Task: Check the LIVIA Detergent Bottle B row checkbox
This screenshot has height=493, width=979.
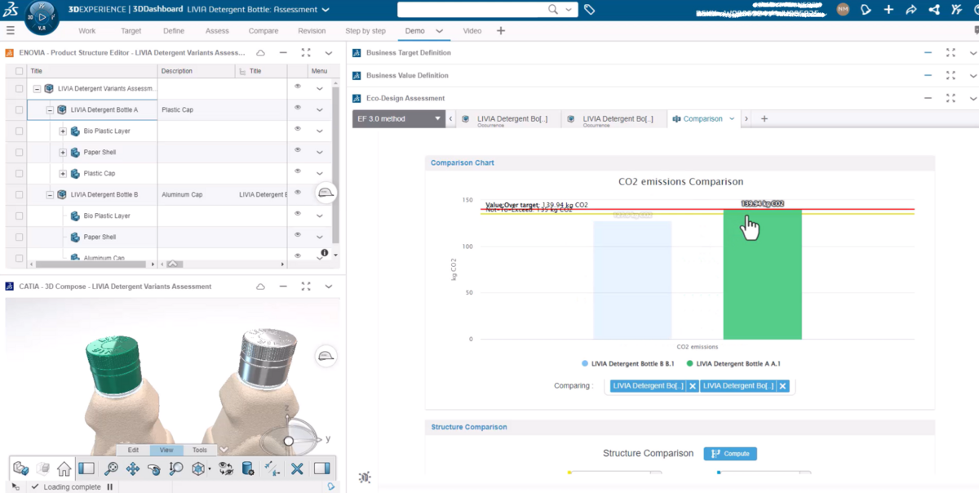Action: (x=20, y=195)
